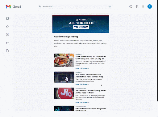Viewport: 158px width, 117px height.
Task: Read Full Story for Stock Market Today
Action: tap(82, 68)
